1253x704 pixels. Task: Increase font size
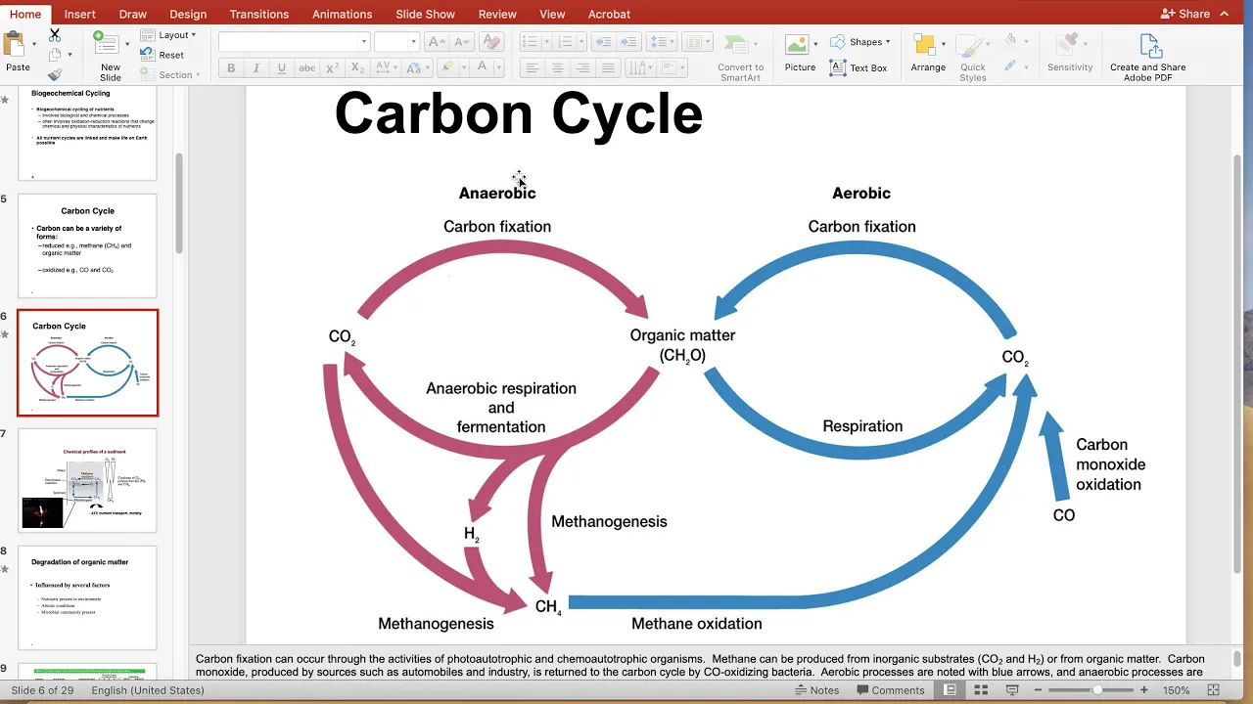(437, 42)
